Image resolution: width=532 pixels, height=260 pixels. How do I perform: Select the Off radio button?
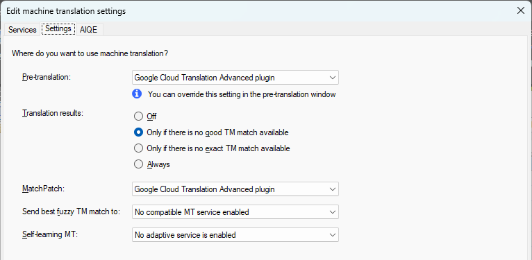pos(138,116)
